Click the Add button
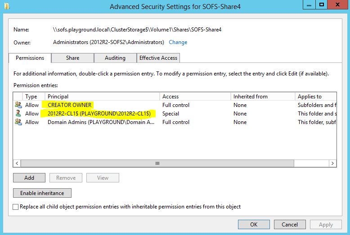The height and width of the screenshot is (235, 350). pos(29,178)
